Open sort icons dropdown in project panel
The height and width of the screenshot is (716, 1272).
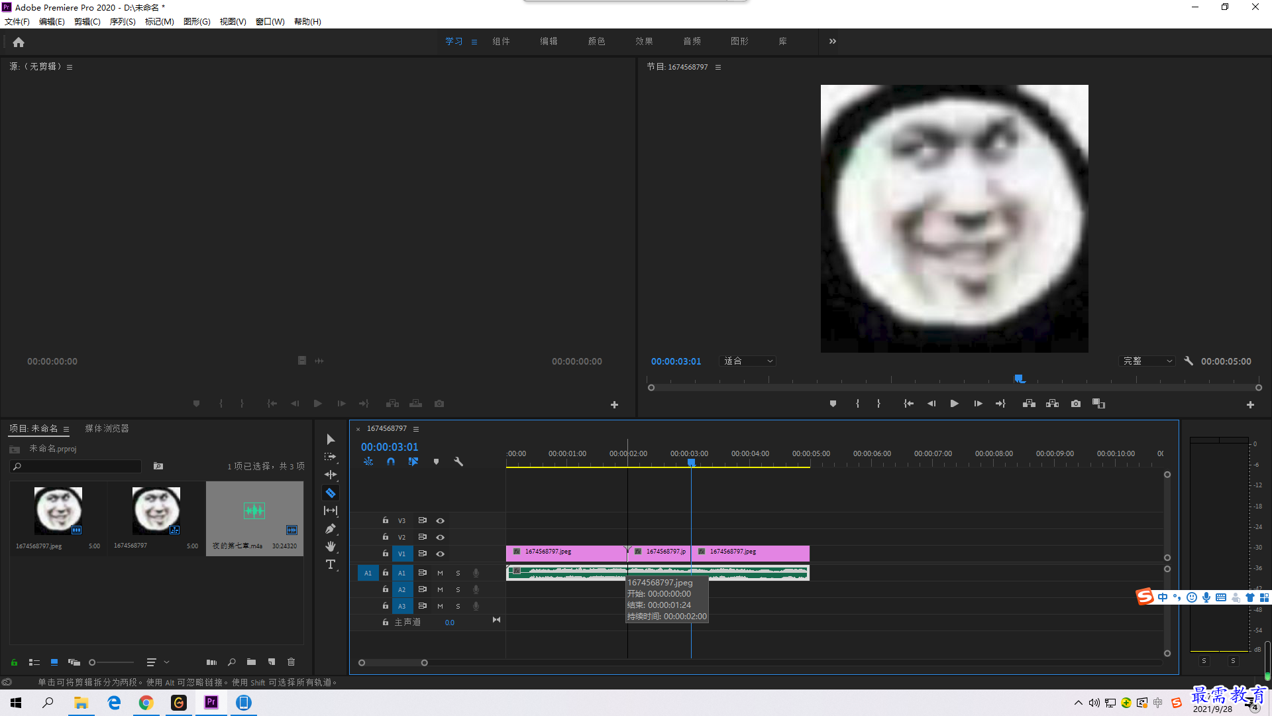(x=157, y=662)
